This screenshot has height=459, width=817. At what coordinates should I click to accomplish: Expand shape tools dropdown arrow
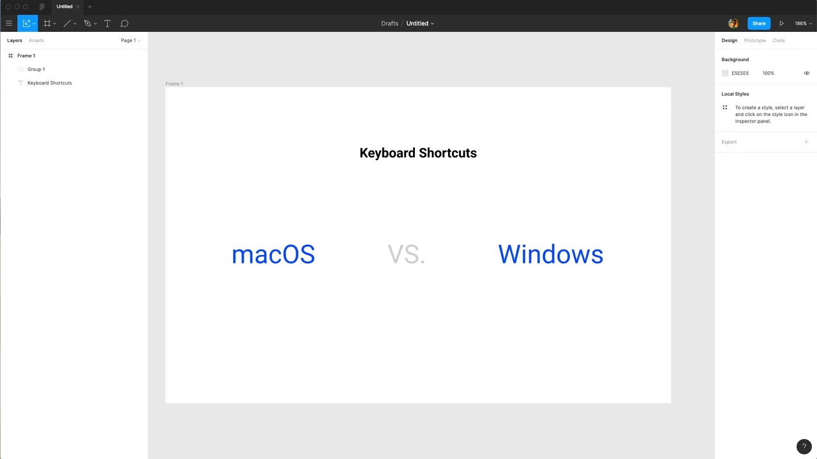point(75,24)
